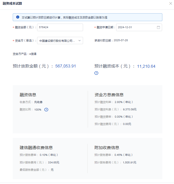
Task: Click the 融资信息 section heading
Action: (28, 95)
